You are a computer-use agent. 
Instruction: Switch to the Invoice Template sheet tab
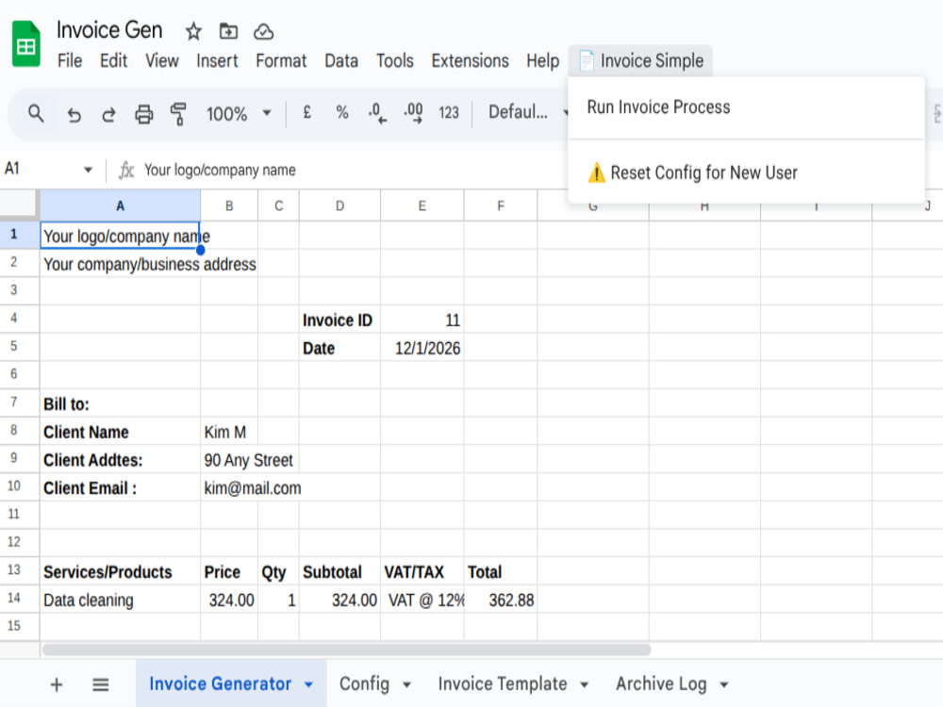click(503, 684)
